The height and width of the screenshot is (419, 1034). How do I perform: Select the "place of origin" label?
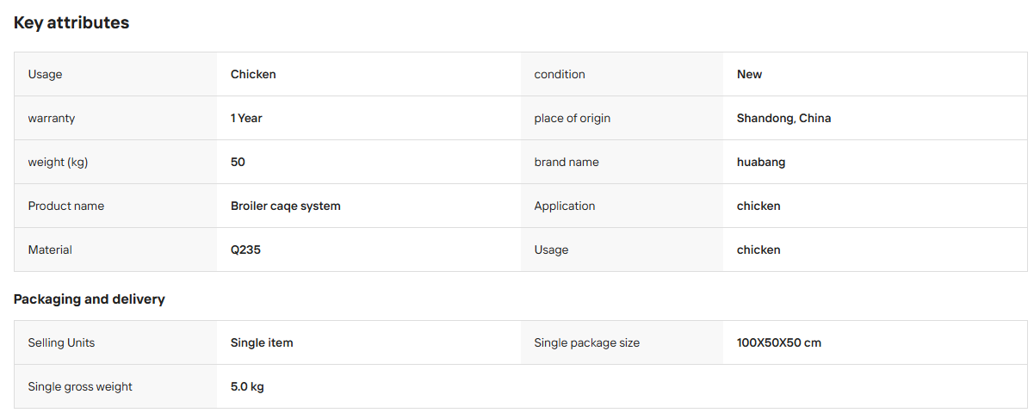(x=572, y=118)
